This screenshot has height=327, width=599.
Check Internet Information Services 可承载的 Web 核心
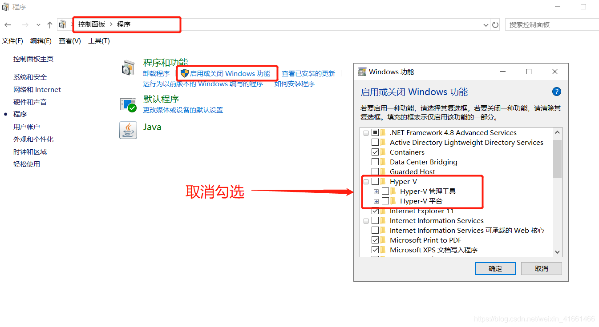(375, 231)
